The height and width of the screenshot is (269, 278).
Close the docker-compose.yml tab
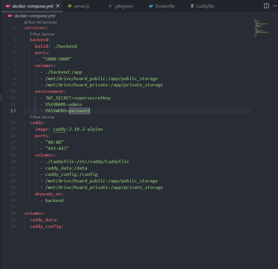click(58, 6)
